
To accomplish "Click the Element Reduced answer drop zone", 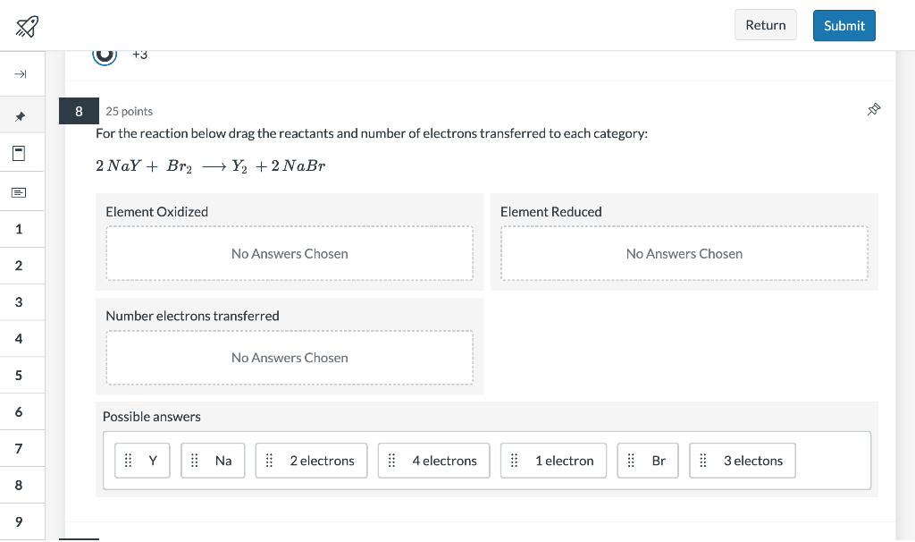I will [684, 253].
